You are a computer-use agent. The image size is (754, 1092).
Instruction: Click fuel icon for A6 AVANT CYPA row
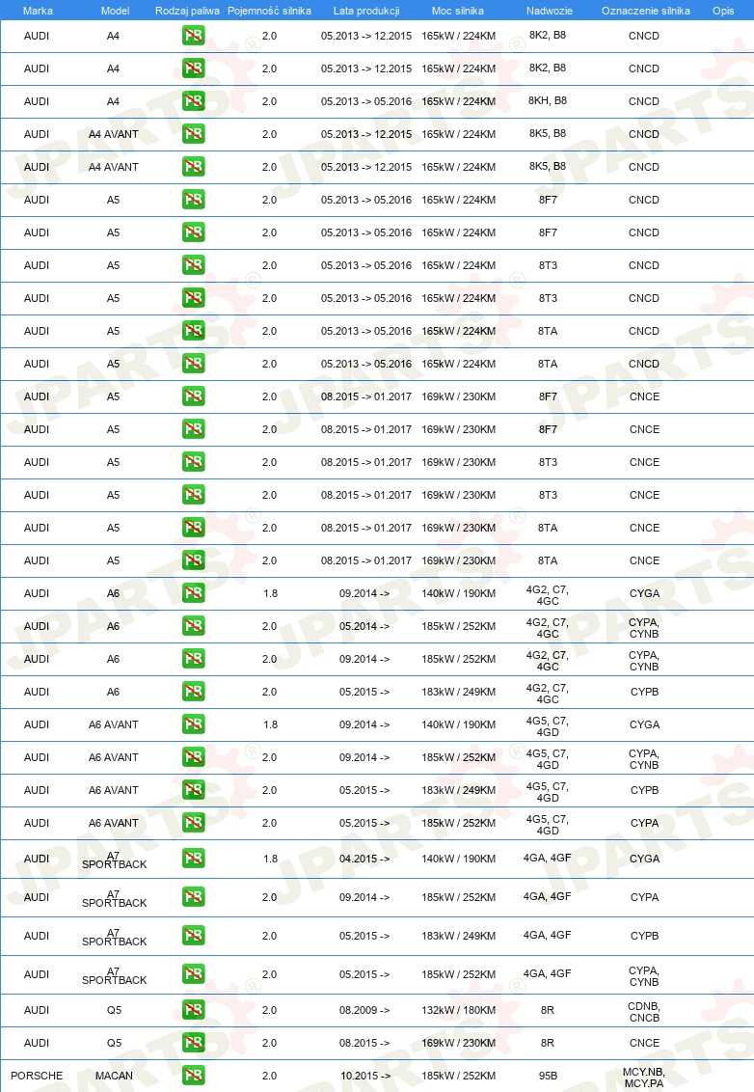click(194, 823)
